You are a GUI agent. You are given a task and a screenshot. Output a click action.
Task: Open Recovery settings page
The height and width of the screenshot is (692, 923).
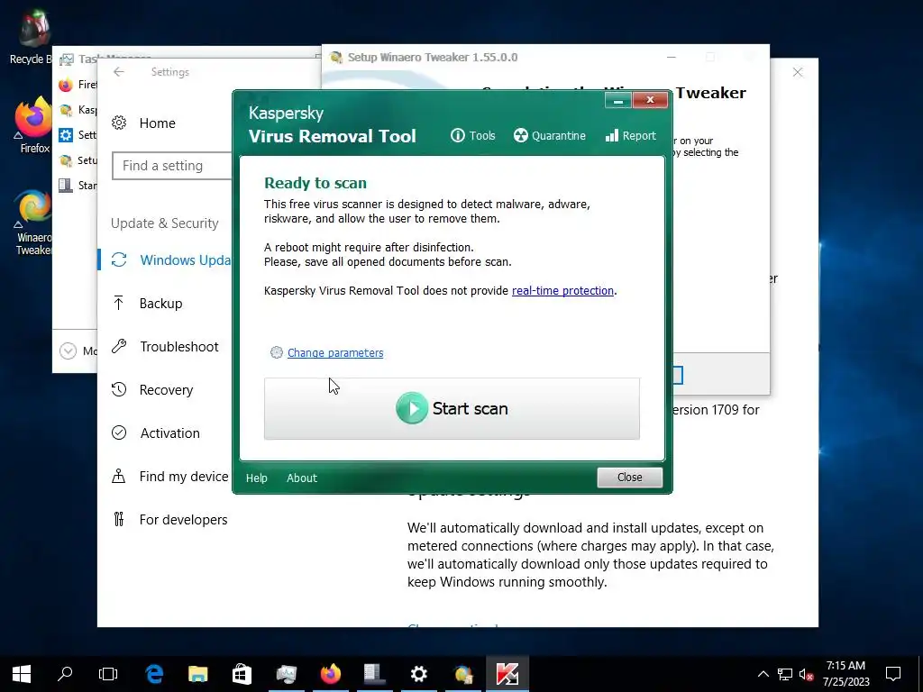click(x=166, y=389)
